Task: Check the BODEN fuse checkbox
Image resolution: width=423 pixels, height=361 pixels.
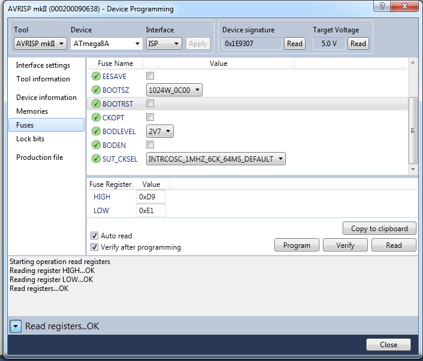Action: click(x=150, y=145)
